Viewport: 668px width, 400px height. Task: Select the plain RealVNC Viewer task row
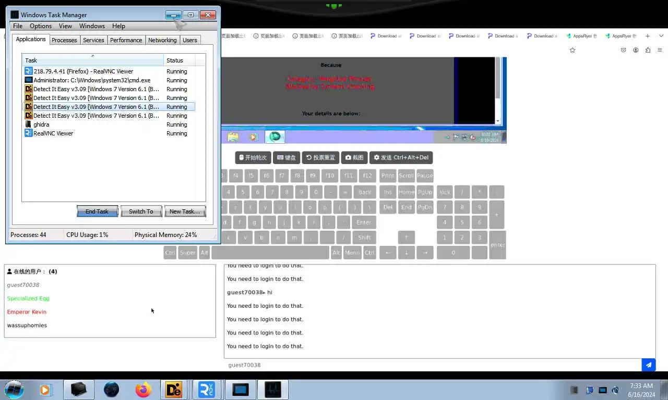point(109,133)
